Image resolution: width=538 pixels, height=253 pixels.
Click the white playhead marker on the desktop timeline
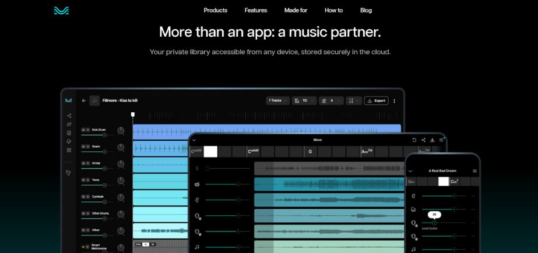[x=133, y=115]
